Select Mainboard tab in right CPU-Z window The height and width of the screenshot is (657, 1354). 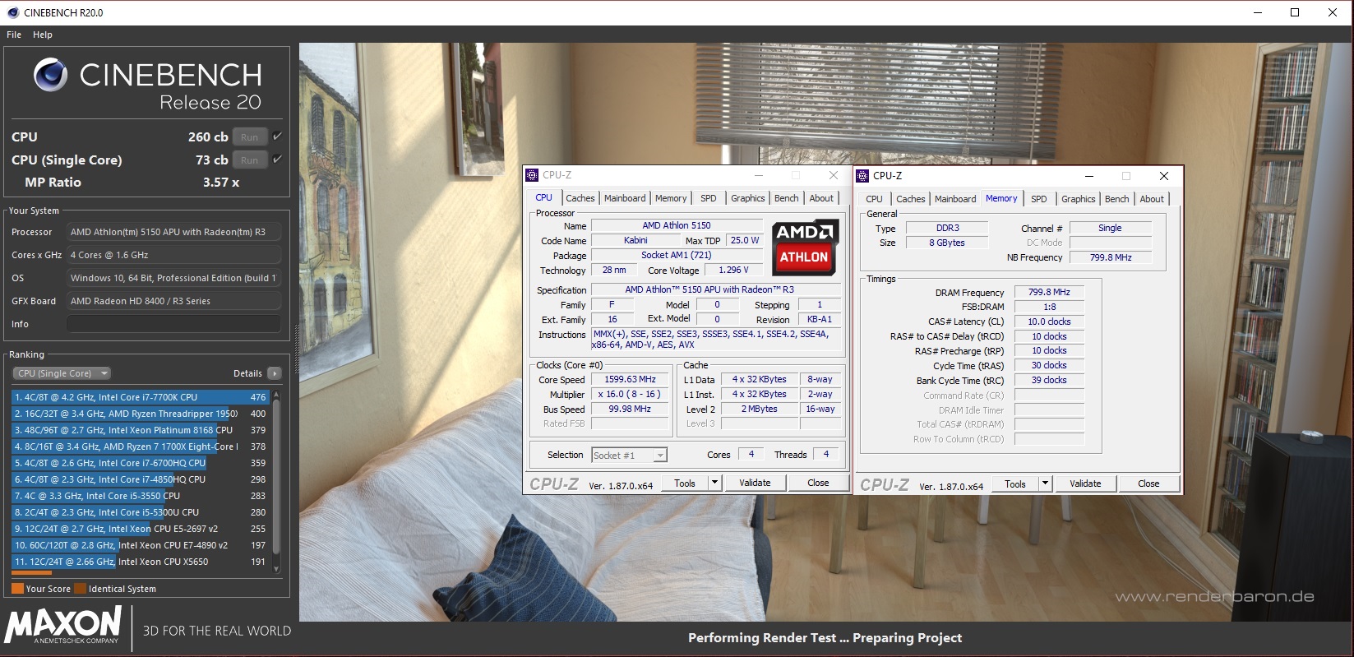[955, 199]
